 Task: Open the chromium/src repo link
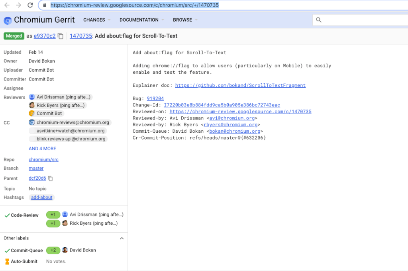(x=43, y=159)
